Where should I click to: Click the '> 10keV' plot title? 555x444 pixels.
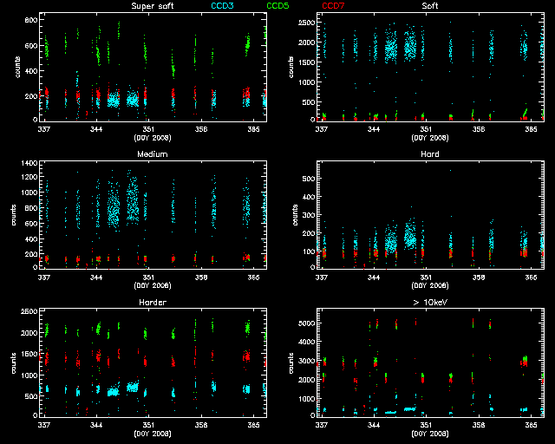pos(429,303)
